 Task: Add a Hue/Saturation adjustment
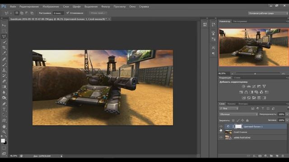pos(241,92)
